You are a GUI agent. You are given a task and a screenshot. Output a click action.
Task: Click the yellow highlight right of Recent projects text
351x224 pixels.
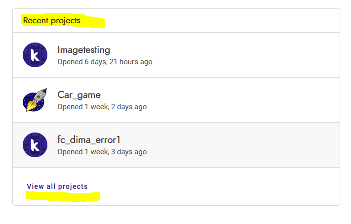coord(93,22)
